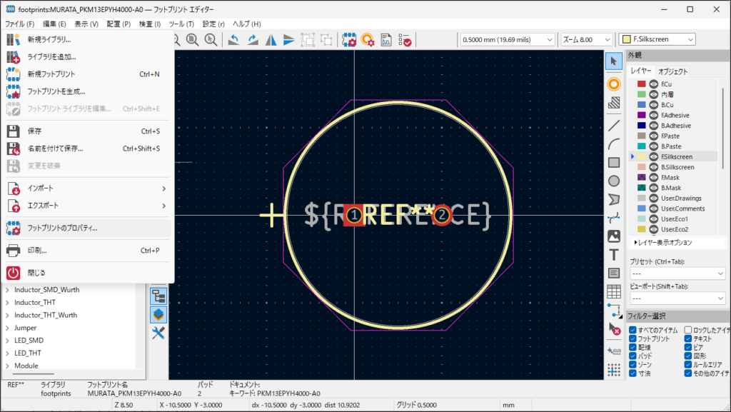This screenshot has width=731, height=412.
Task: Select the pad tool in right toolbar
Action: tap(613, 84)
